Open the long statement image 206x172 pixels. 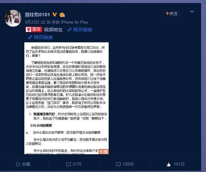(66, 98)
